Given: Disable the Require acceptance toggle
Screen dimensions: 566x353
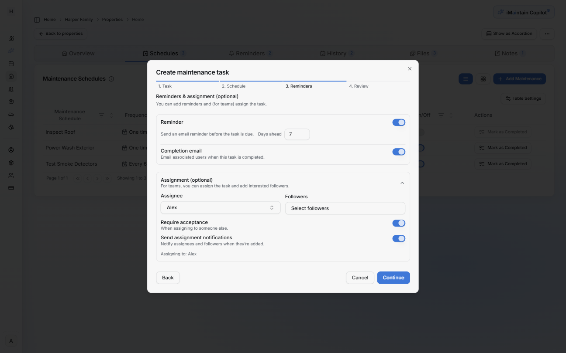Looking at the screenshot, I should click(x=399, y=223).
